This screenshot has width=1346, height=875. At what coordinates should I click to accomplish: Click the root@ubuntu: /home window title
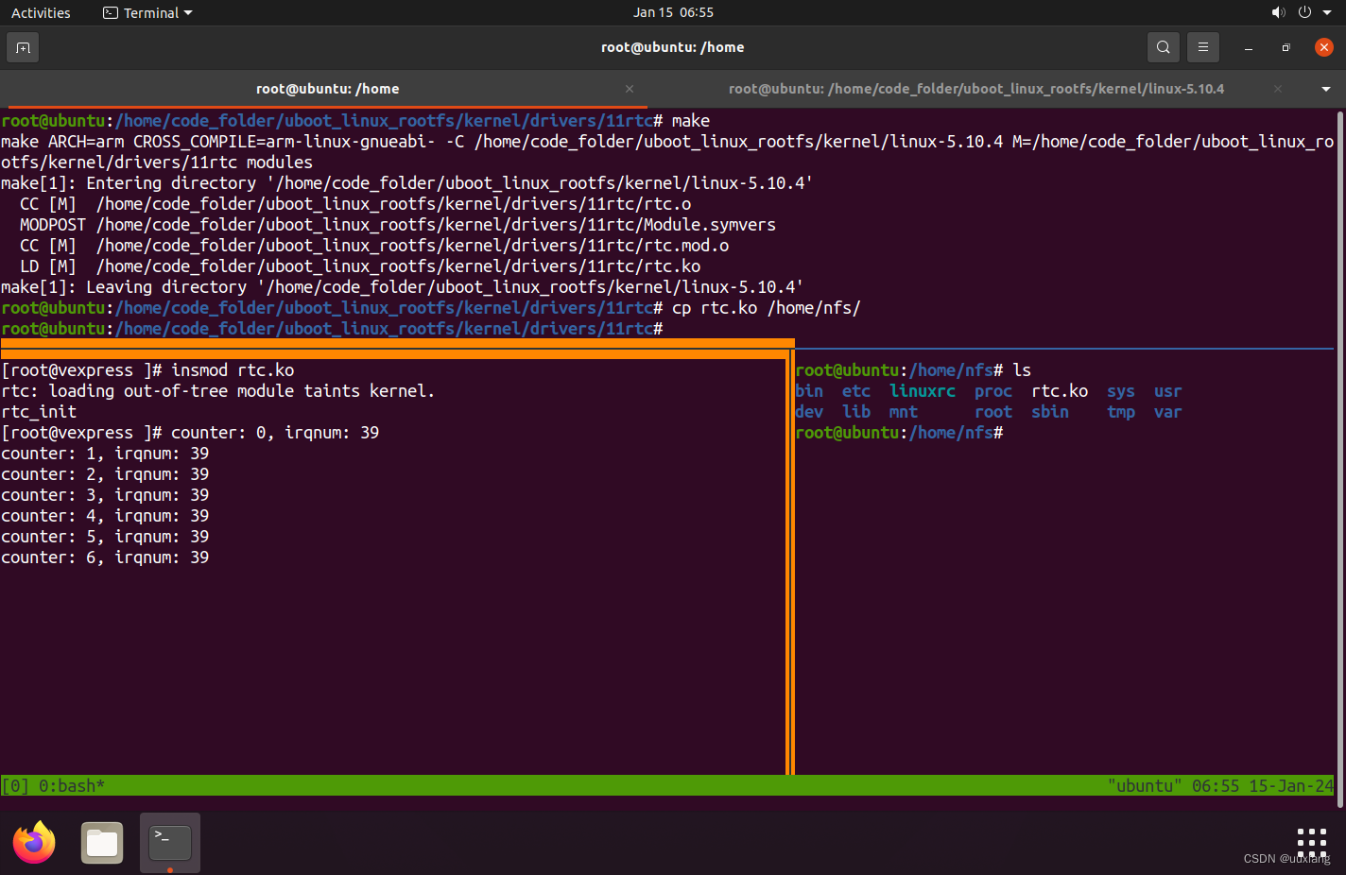click(673, 47)
